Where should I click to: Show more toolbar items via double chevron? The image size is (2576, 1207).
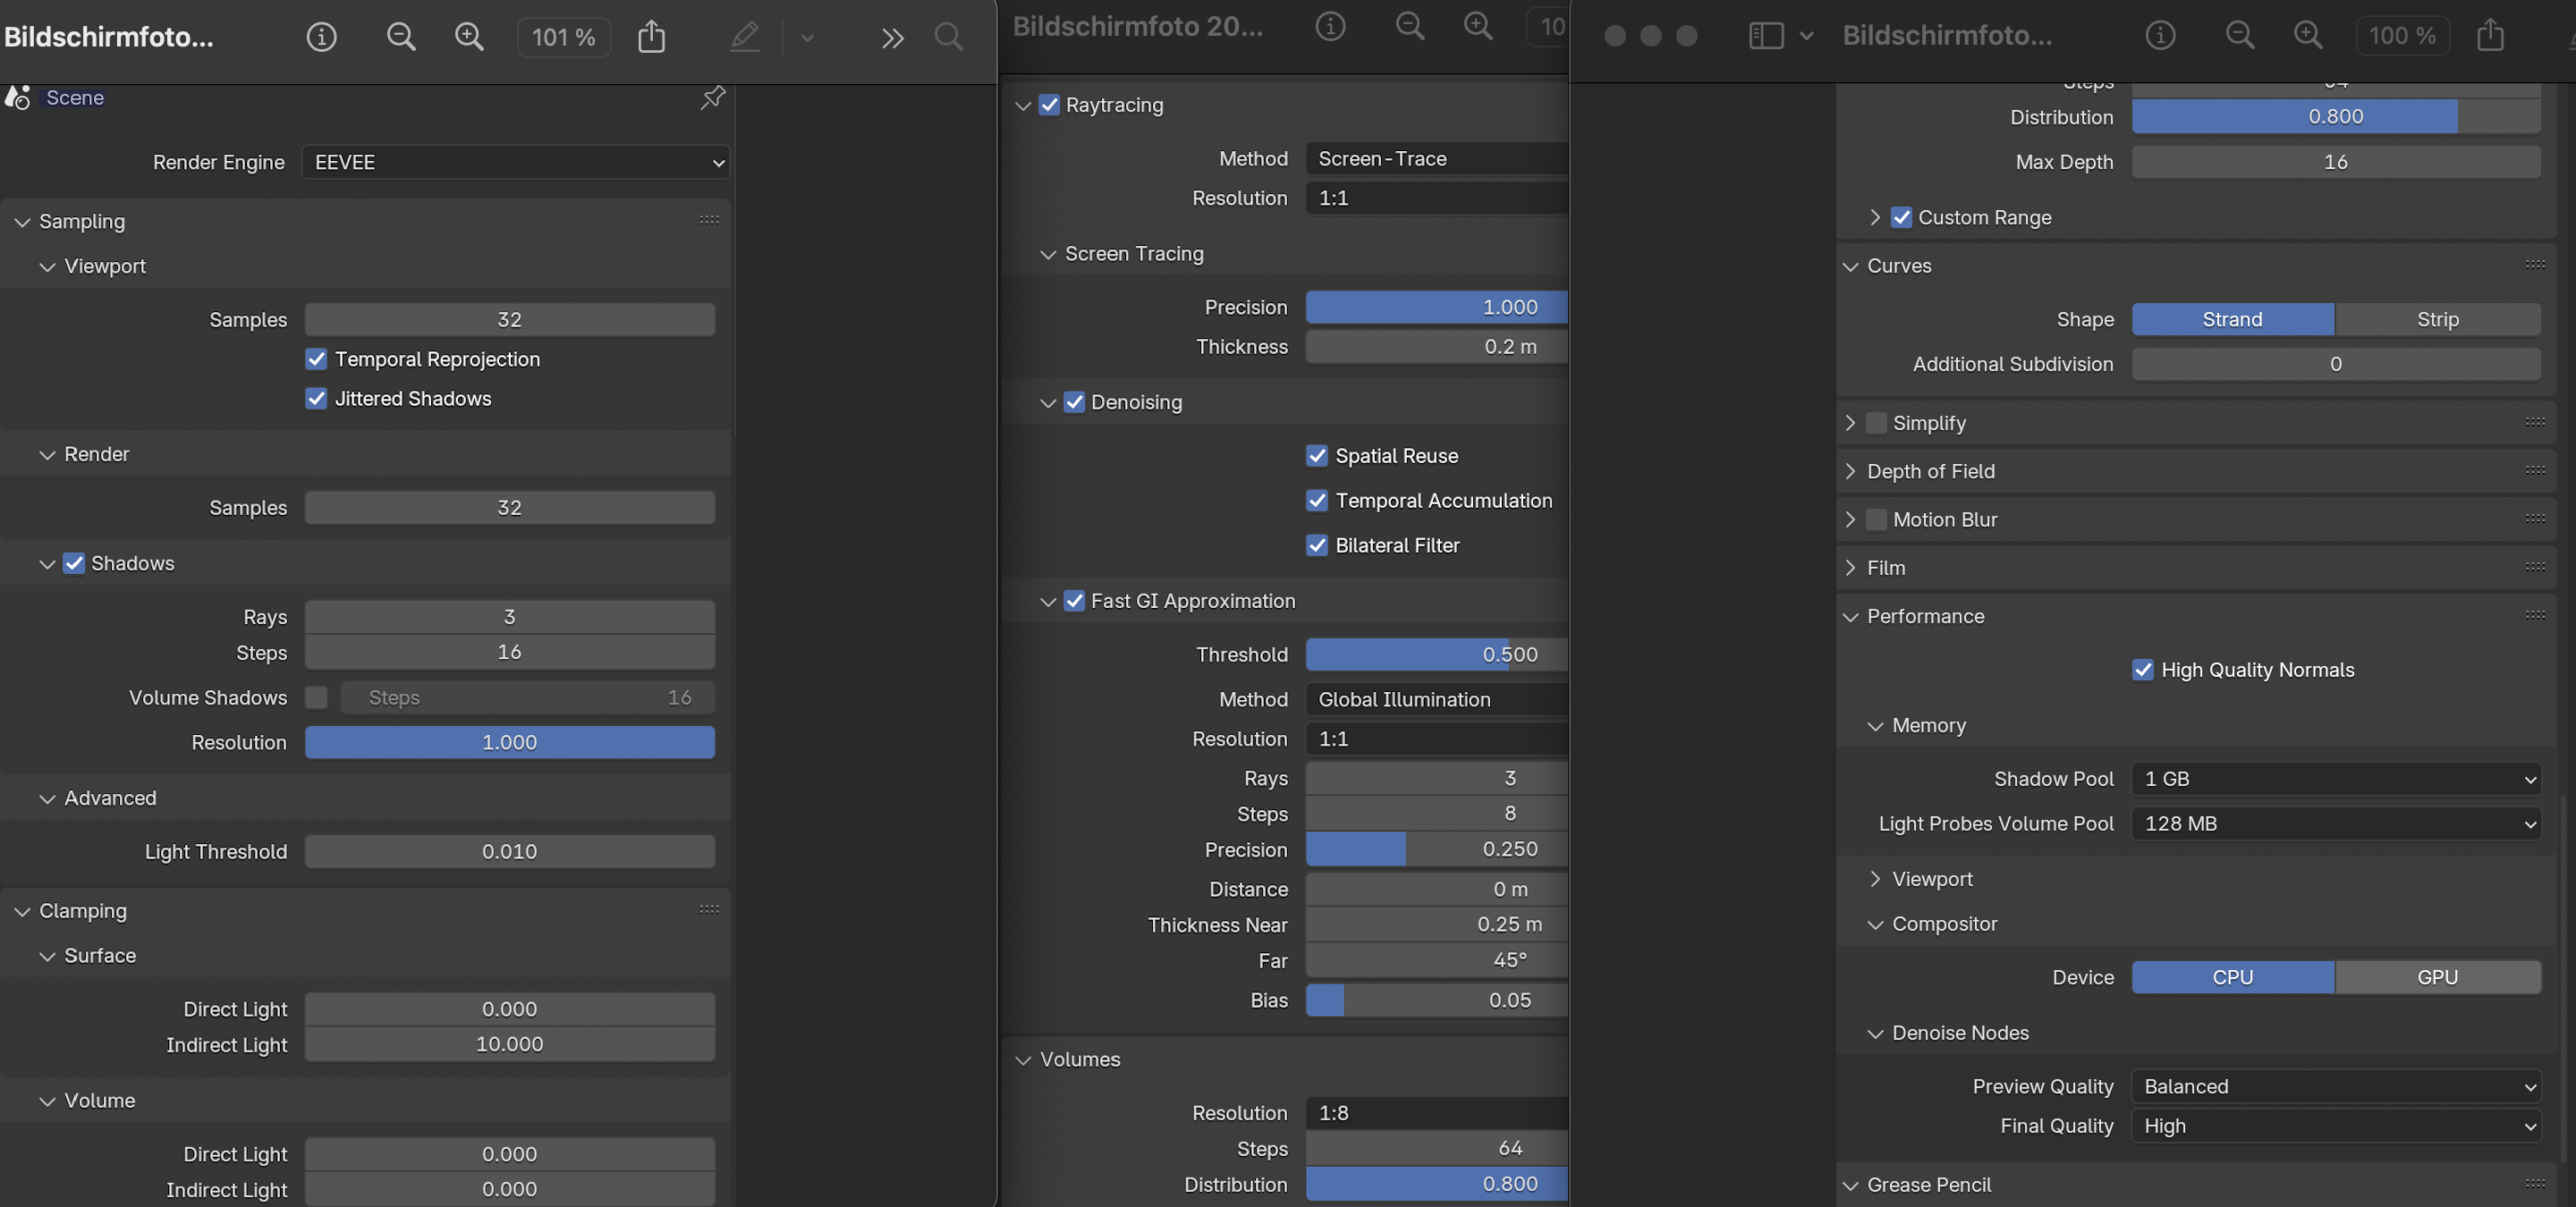(x=892, y=38)
